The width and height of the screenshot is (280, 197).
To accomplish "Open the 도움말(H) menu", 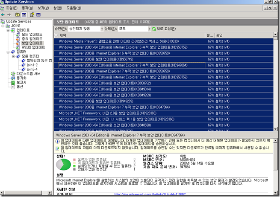I will [74, 8].
